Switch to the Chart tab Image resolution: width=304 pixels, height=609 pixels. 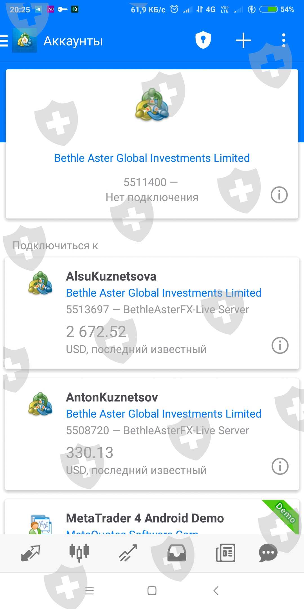point(79,553)
